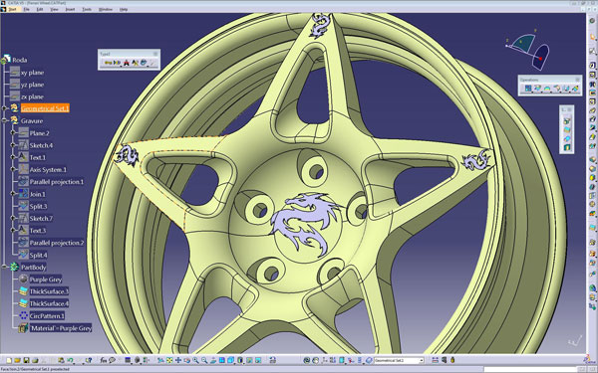Image resolution: width=598 pixels, height=373 pixels.
Task: Open the Geometrical Set.2 combo box
Action: (x=399, y=360)
